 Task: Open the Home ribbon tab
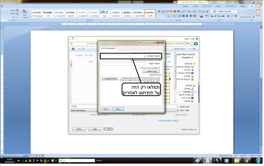[x=252, y=6]
